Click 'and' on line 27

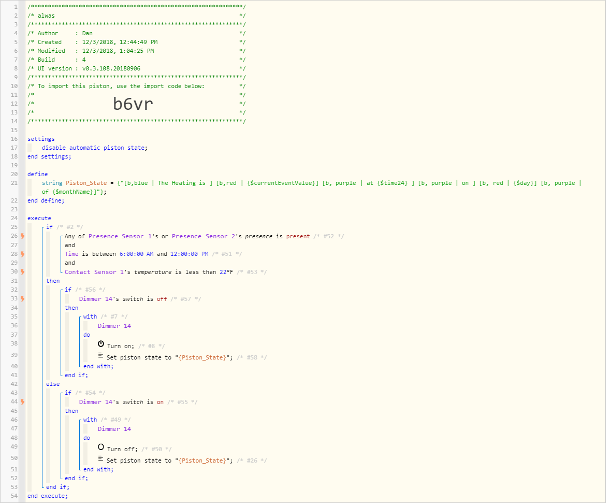[x=69, y=245]
